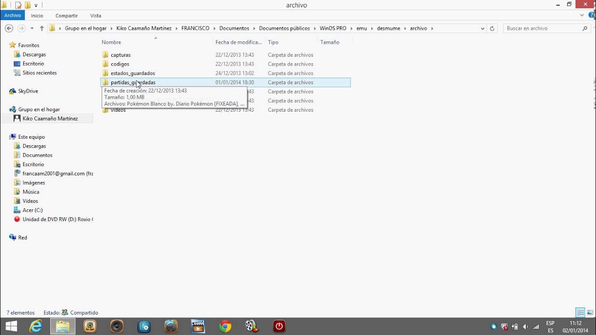The width and height of the screenshot is (596, 335).
Task: Select the Vista ribbon tab
Action: [x=96, y=15]
